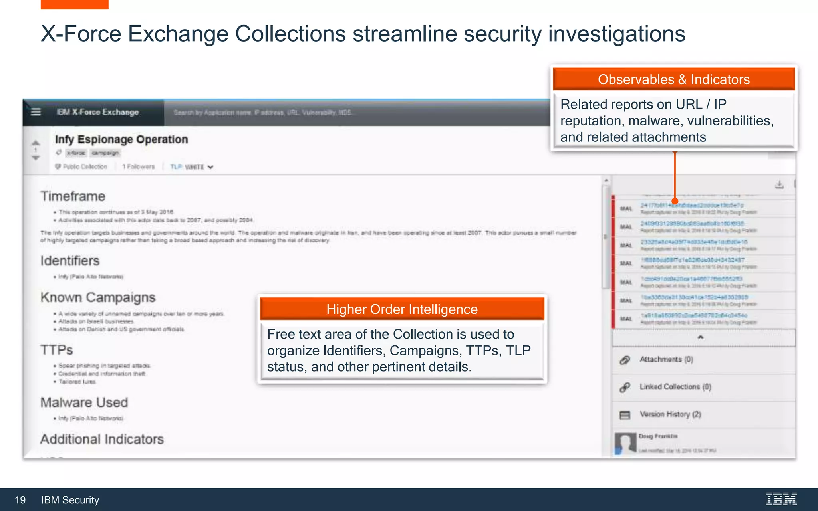The height and width of the screenshot is (511, 818).
Task: Click the Public Collection shield icon
Action: point(58,166)
